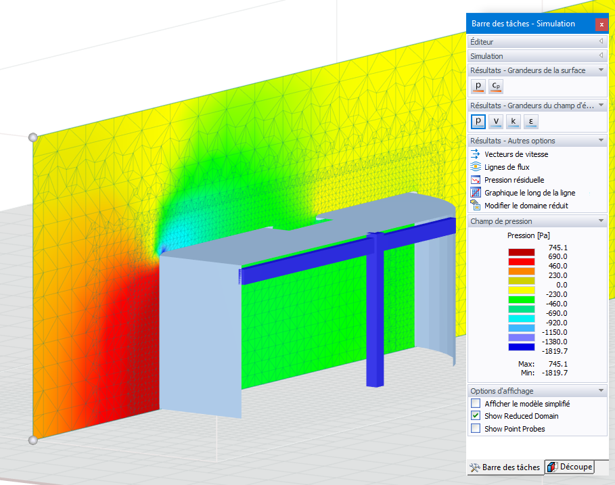
Task: Switch to Barre des tâches tab
Action: (x=505, y=467)
